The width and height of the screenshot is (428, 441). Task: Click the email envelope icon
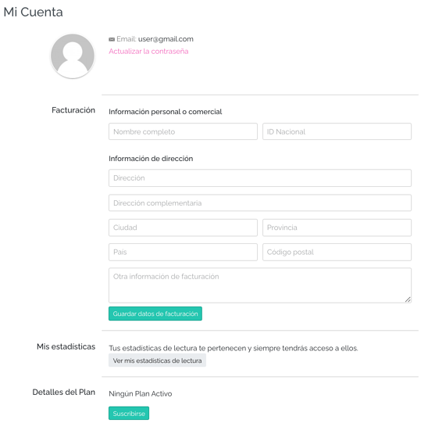(112, 39)
